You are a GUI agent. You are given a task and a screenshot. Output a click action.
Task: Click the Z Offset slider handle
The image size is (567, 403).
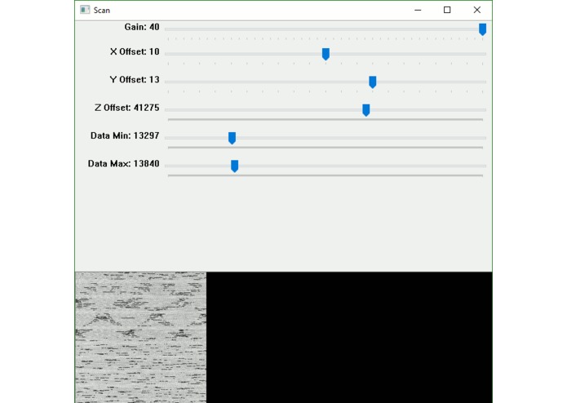[x=366, y=110]
